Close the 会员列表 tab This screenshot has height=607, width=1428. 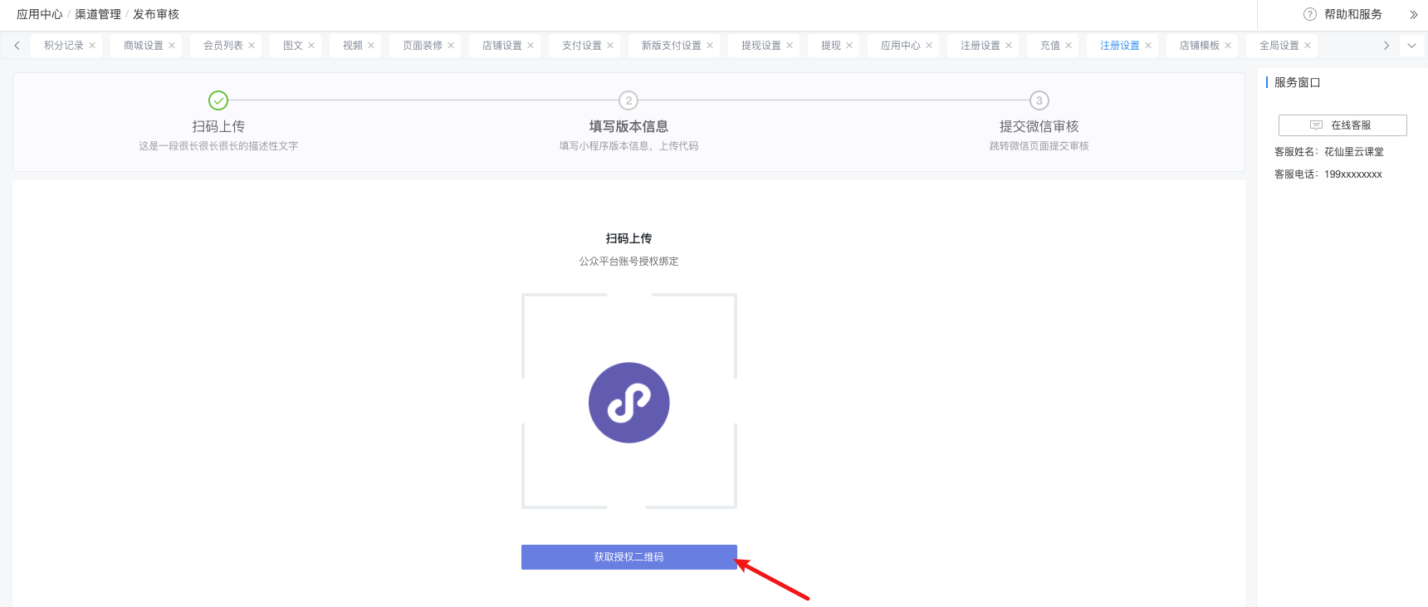coord(252,46)
